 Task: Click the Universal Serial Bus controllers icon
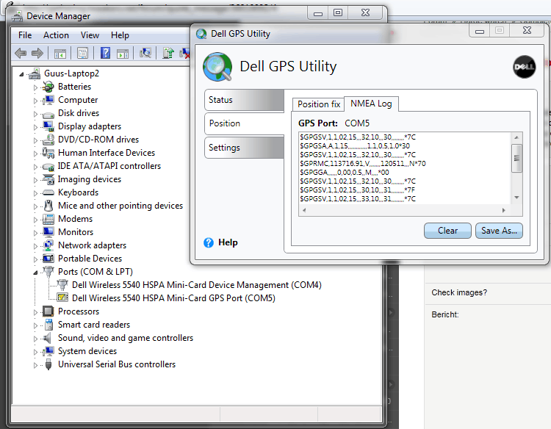click(x=48, y=364)
